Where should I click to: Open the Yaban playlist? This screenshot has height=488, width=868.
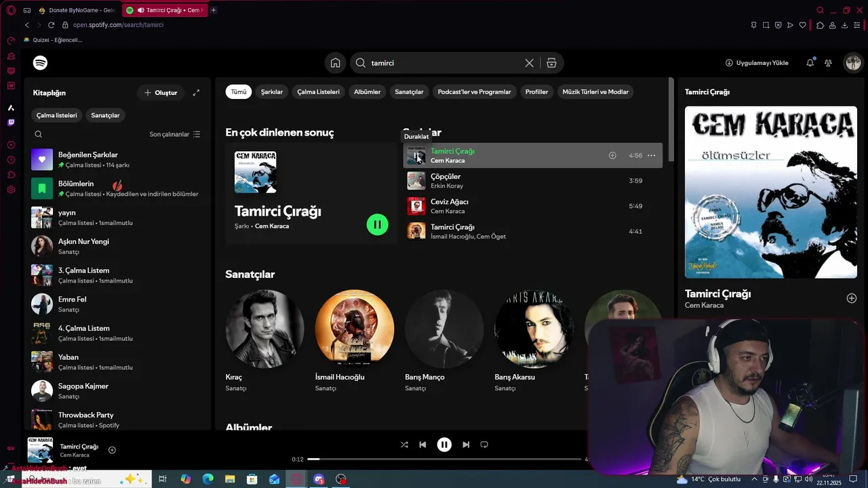click(117, 362)
